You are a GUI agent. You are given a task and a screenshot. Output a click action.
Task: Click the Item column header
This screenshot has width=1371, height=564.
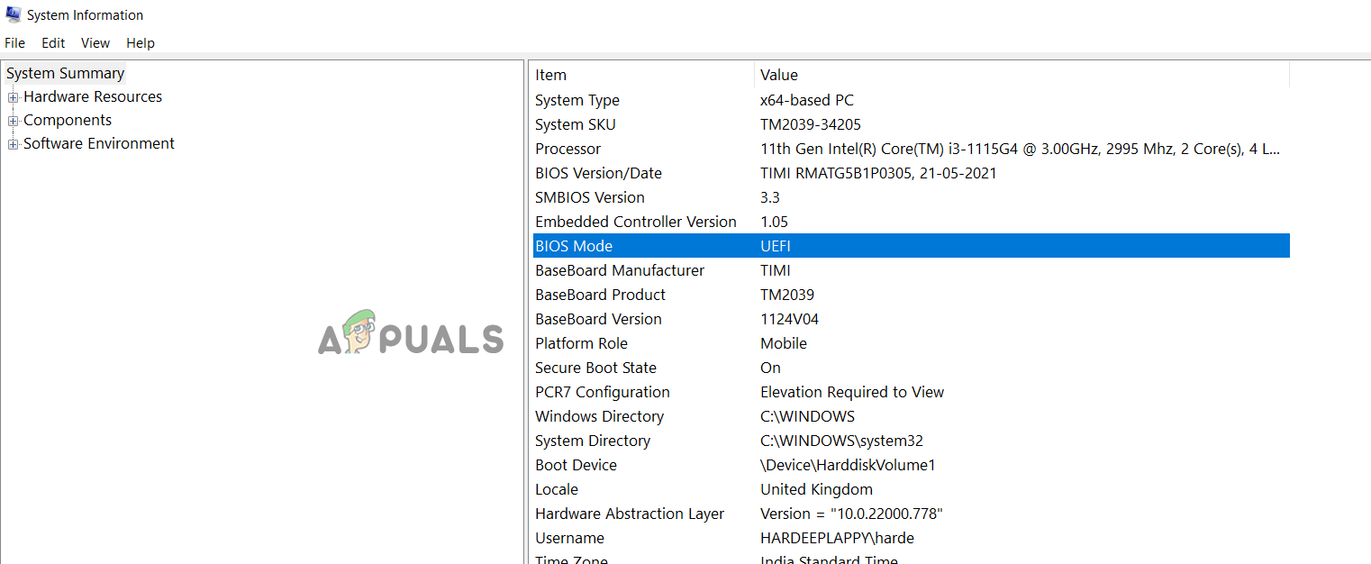point(551,76)
